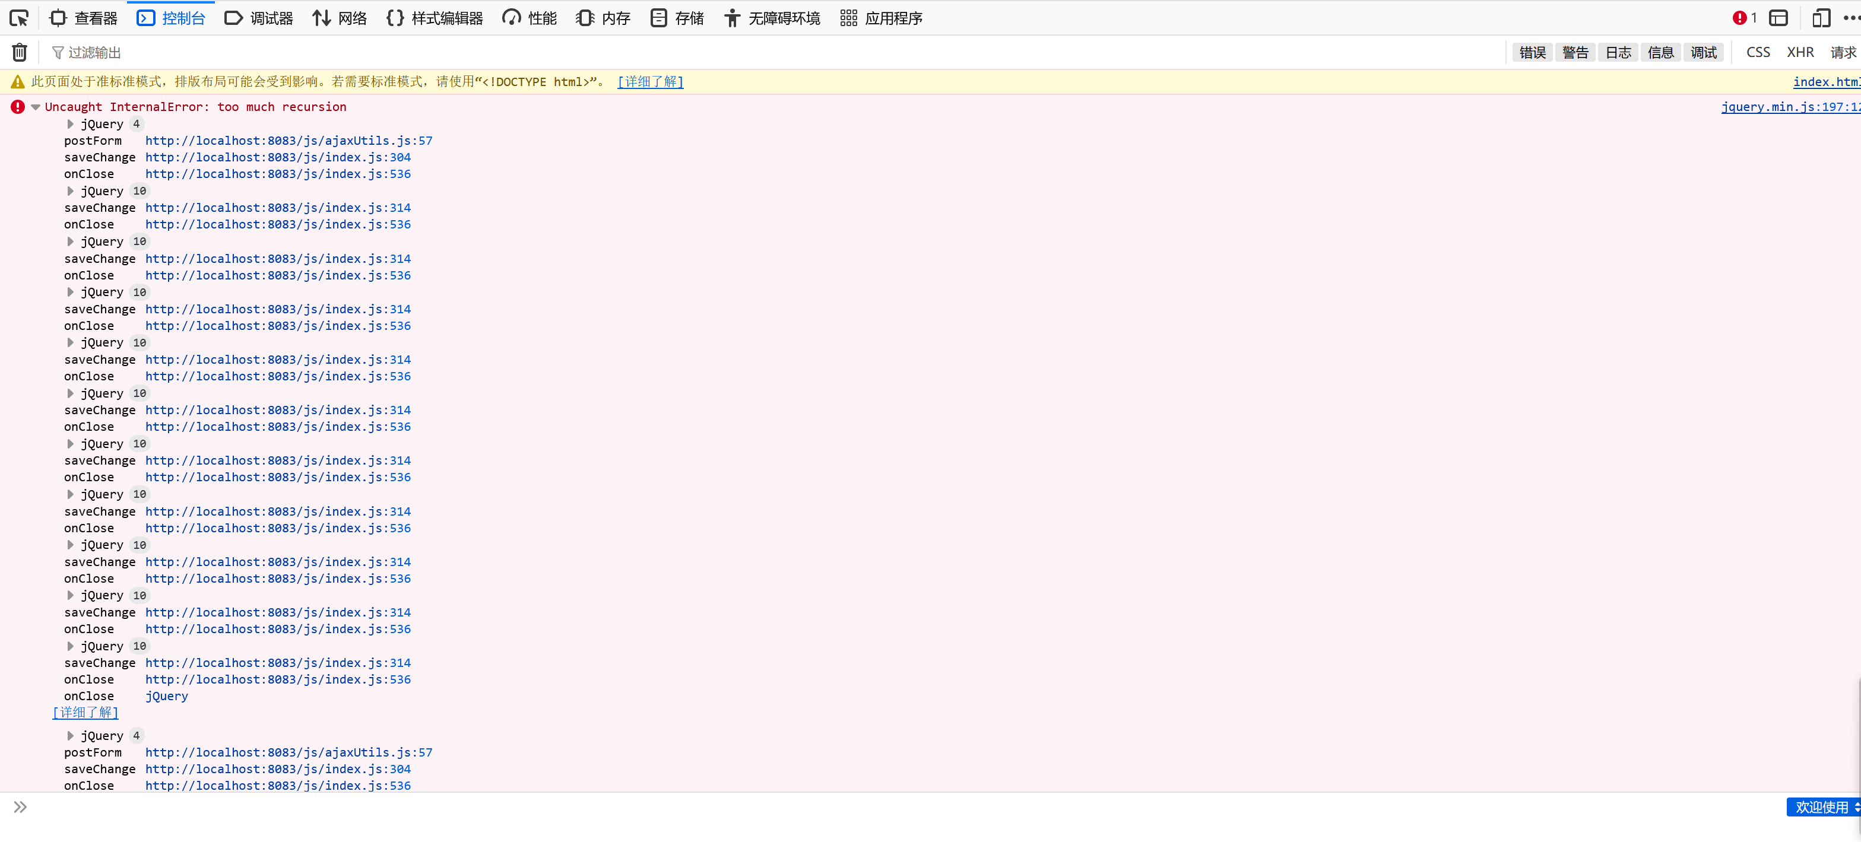Open index.js:304 link for first saveChange
This screenshot has height=842, width=1861.
pos(278,157)
